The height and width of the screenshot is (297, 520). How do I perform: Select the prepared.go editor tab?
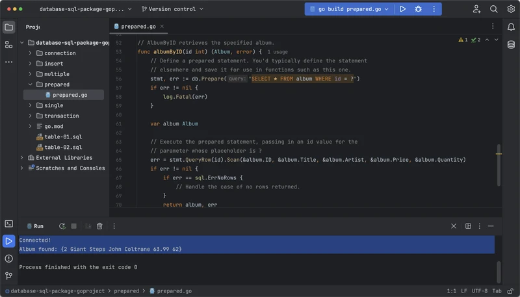click(137, 27)
